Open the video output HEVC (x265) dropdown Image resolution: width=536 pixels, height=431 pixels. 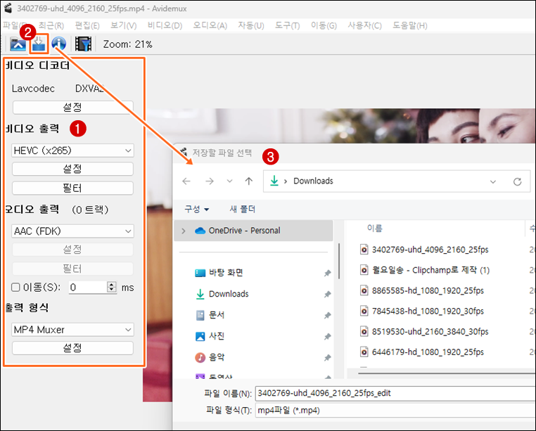click(x=72, y=150)
